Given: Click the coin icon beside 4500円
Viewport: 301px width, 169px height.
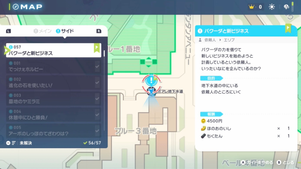Looking at the screenshot, I should click(203, 121).
